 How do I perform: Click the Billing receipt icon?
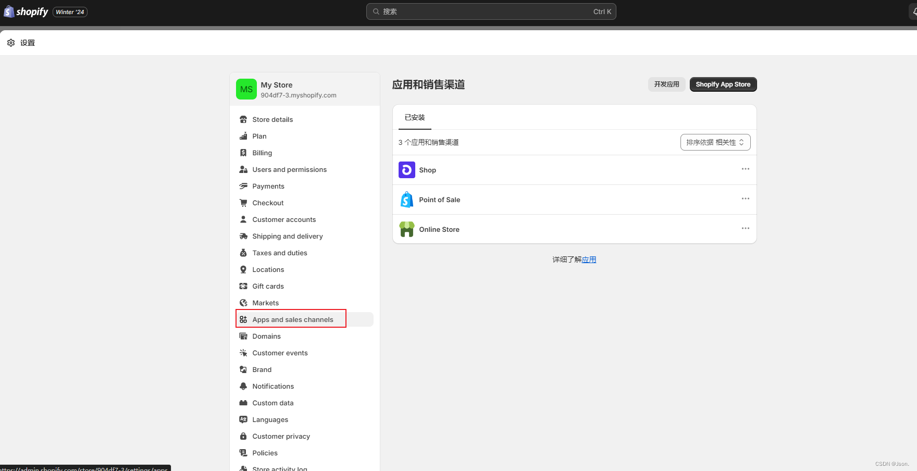click(243, 153)
